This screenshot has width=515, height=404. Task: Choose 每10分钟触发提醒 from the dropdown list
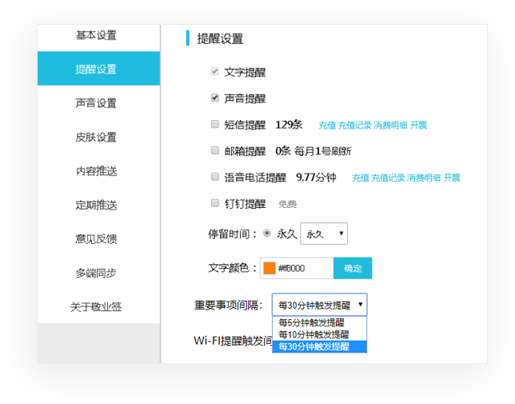320,334
